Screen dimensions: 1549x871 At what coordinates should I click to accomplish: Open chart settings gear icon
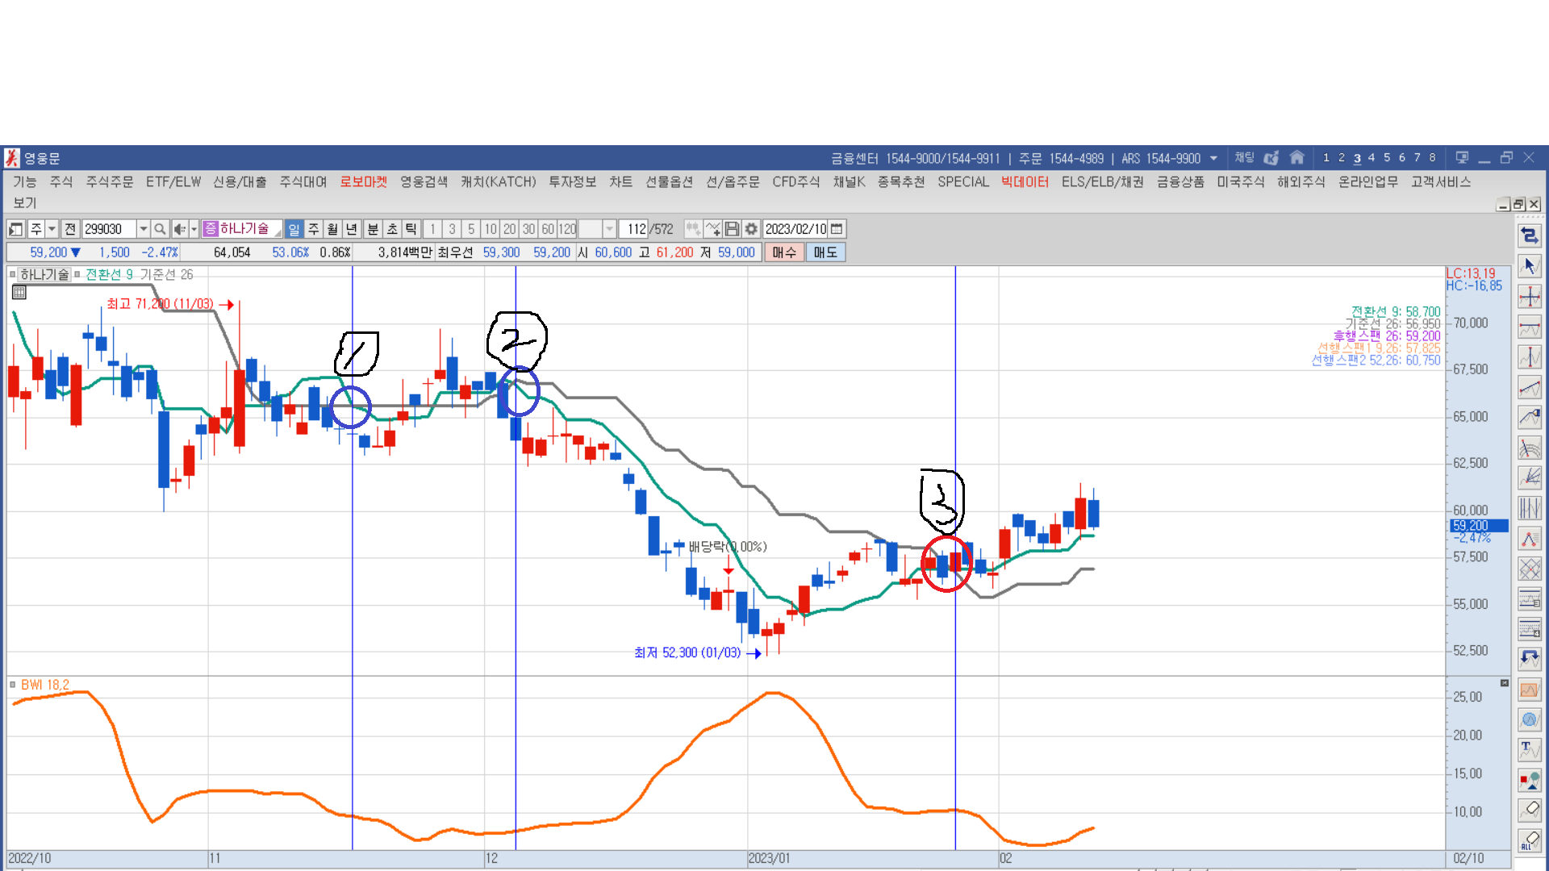click(x=751, y=229)
